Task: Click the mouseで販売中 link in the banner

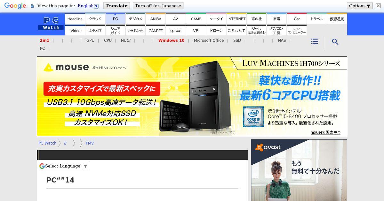Action: [x=325, y=132]
